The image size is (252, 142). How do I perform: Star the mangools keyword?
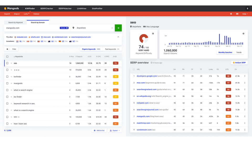coord(11,83)
